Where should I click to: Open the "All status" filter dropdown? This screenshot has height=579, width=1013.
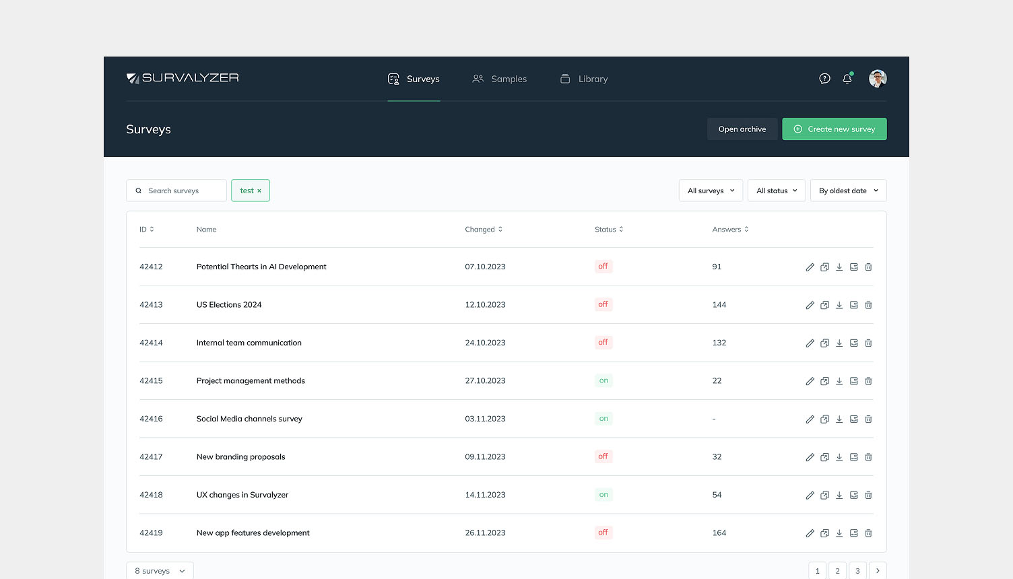click(x=776, y=191)
